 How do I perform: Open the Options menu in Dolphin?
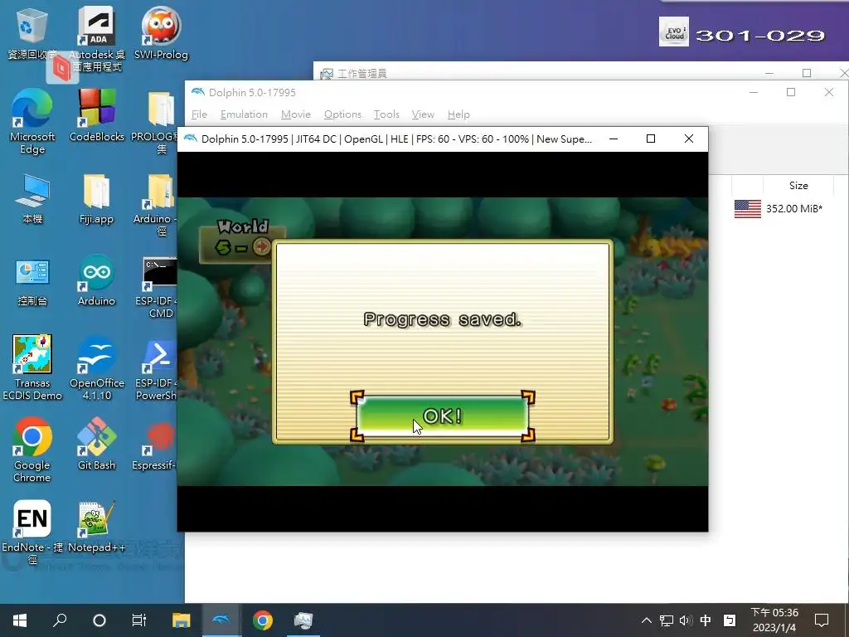[x=342, y=114]
